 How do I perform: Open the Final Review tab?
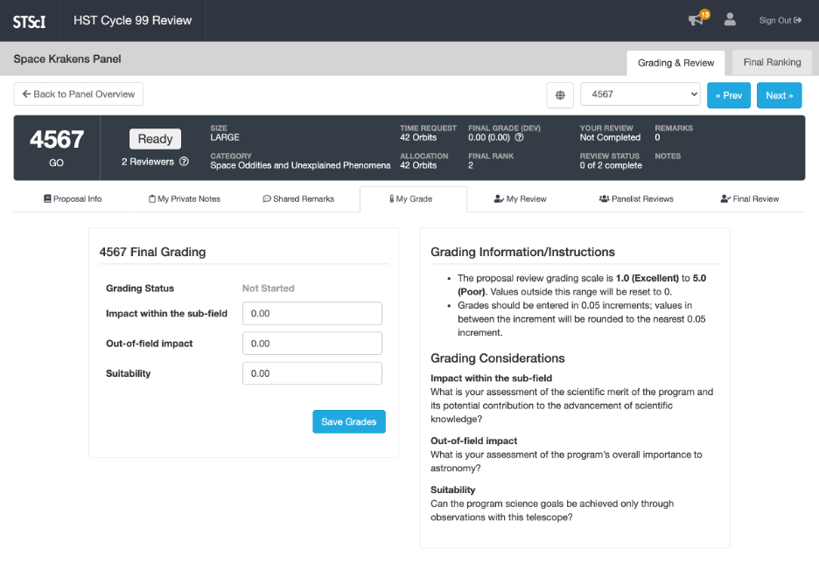pyautogui.click(x=749, y=199)
